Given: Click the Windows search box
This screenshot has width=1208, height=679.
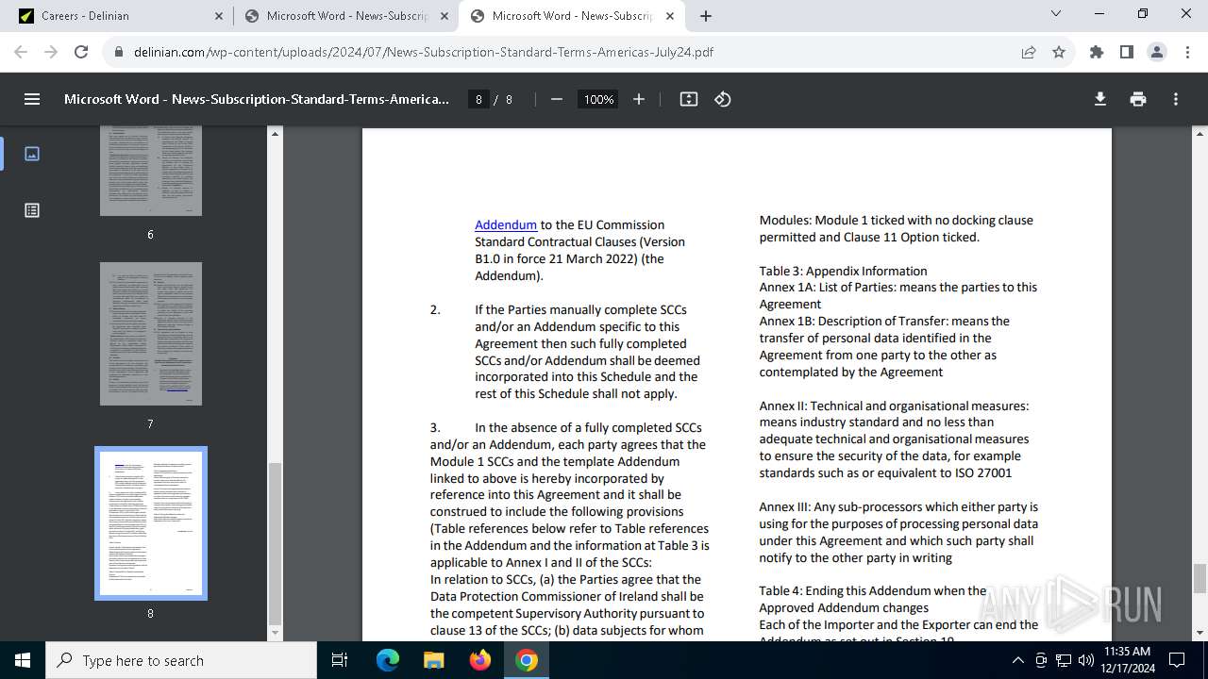Looking at the screenshot, I should click(181, 660).
